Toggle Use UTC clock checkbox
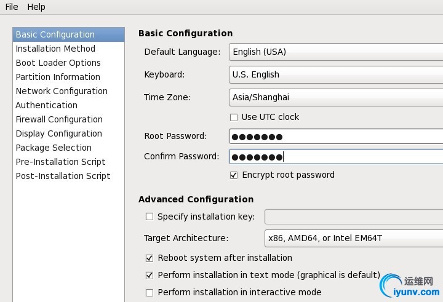Image resolution: width=443 pixels, height=302 pixels. tap(233, 117)
